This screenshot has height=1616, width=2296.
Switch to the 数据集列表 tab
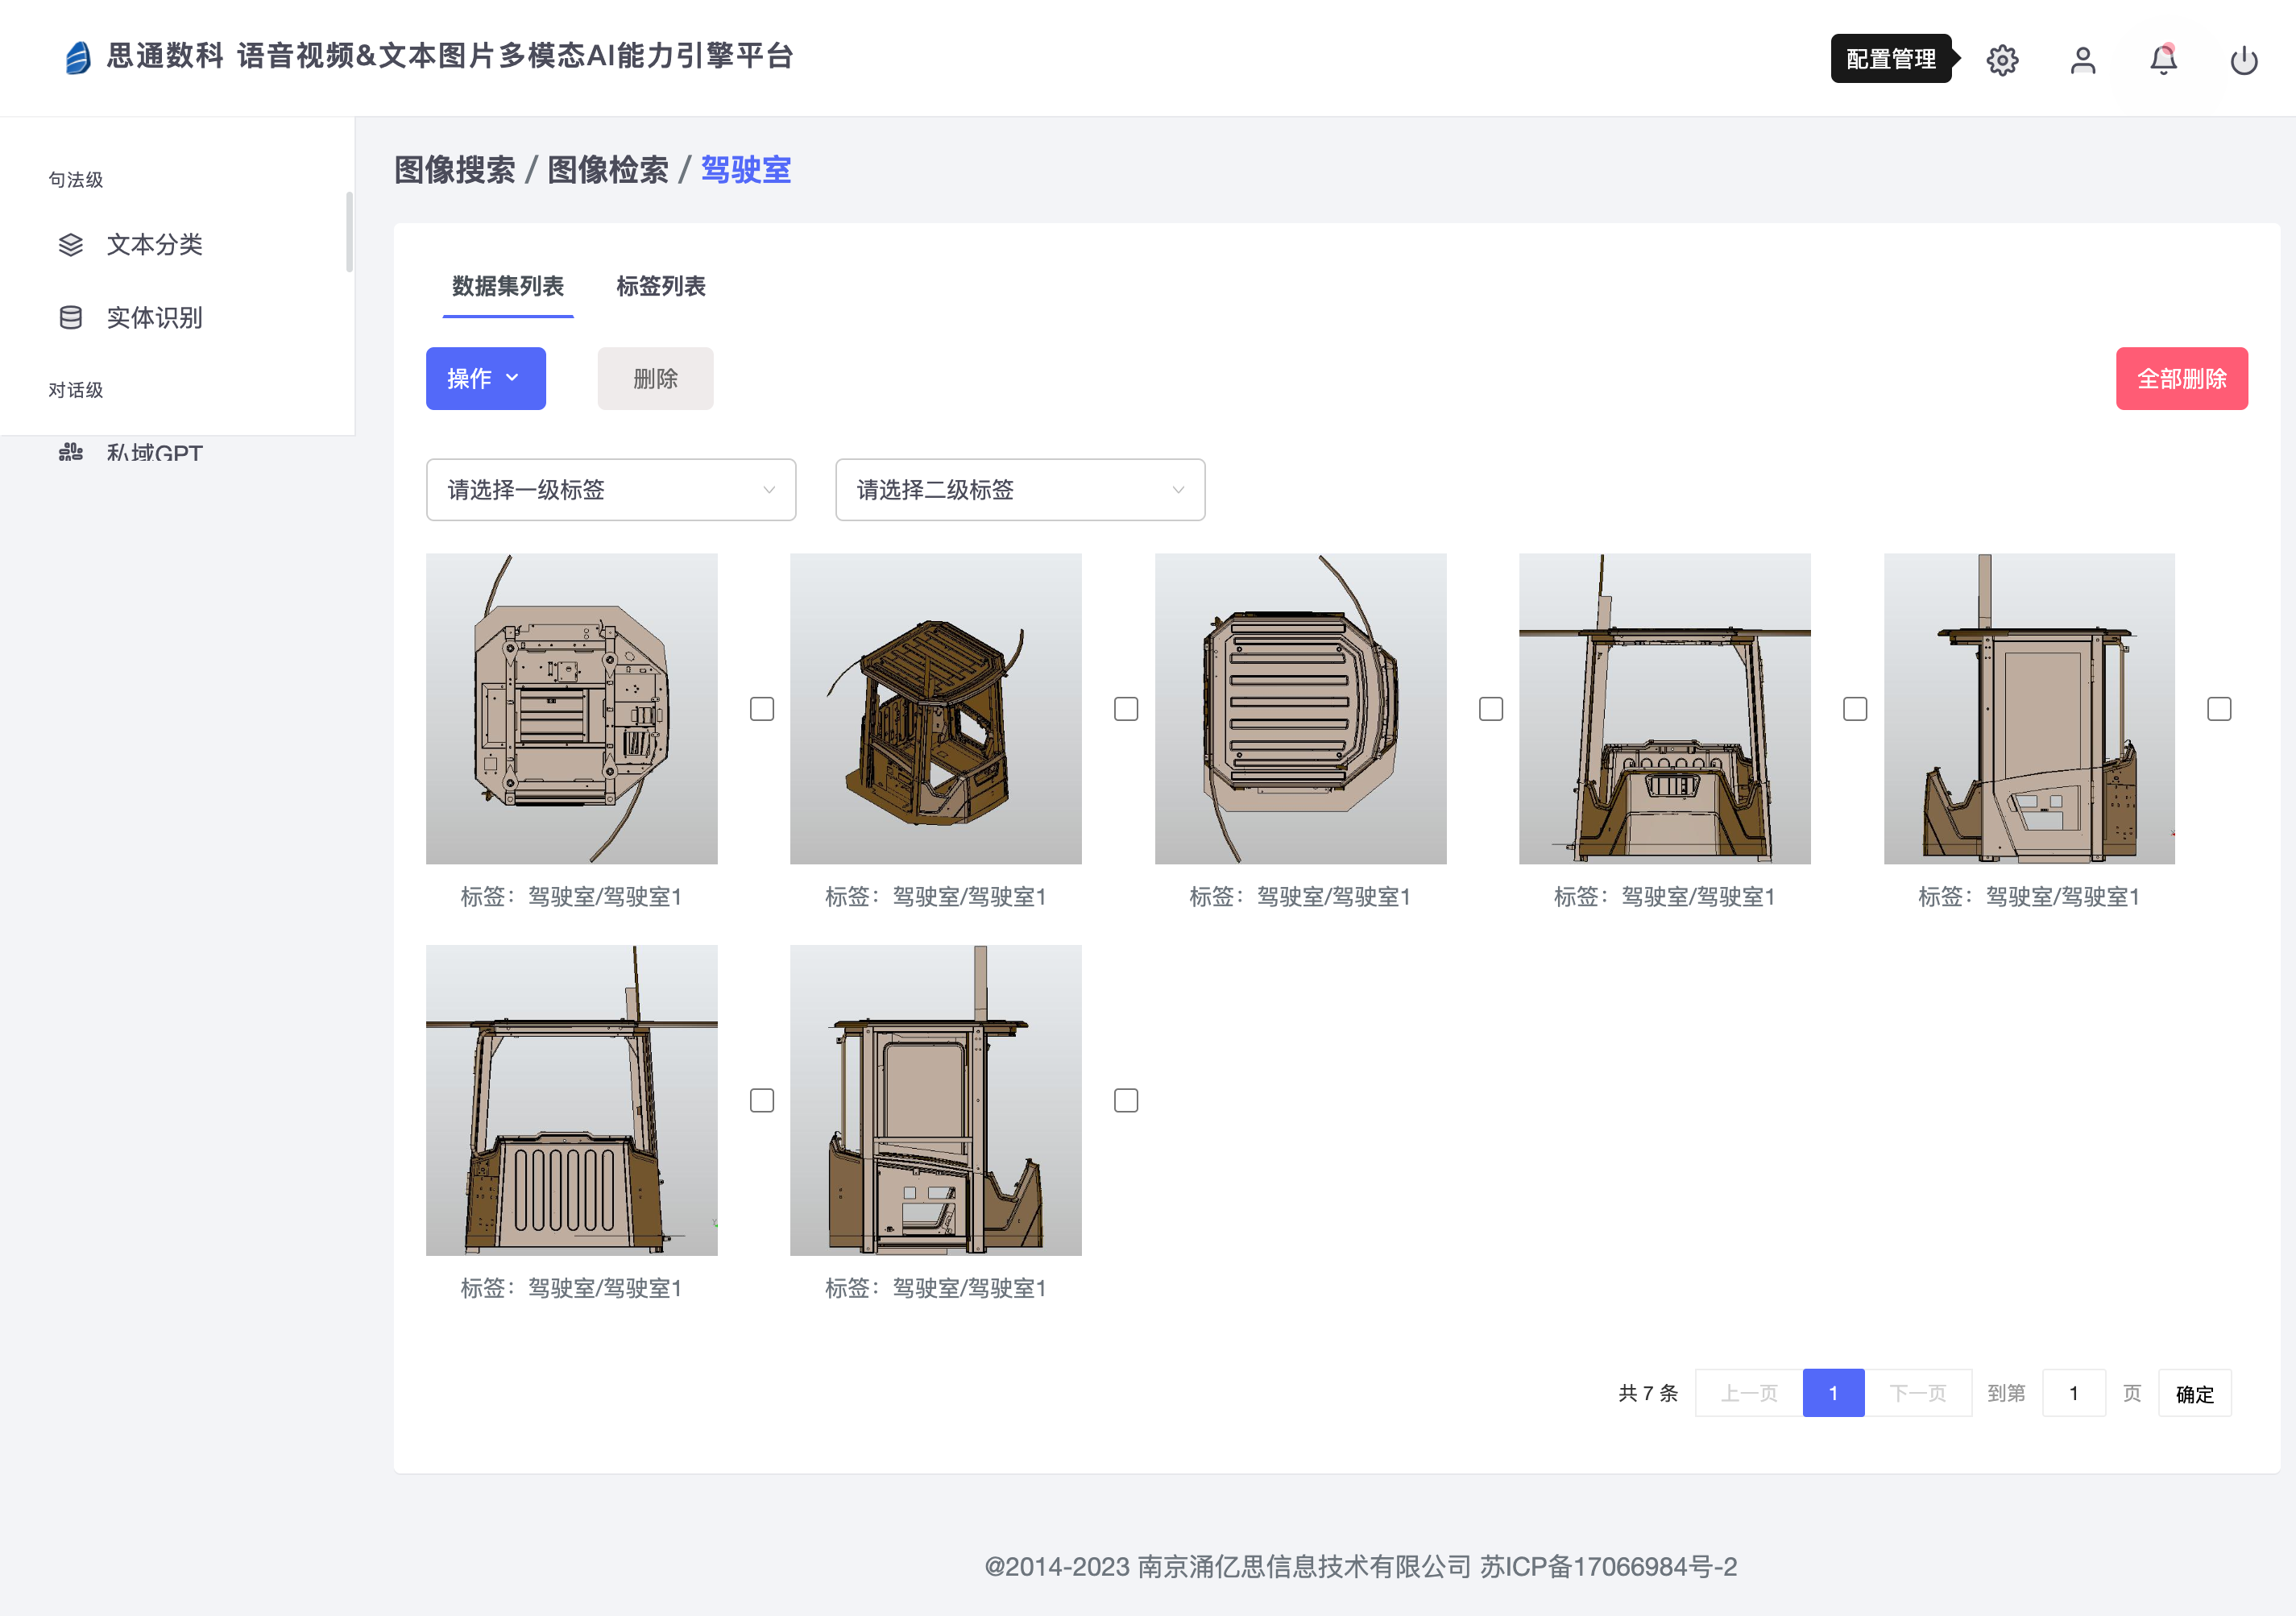click(x=507, y=287)
